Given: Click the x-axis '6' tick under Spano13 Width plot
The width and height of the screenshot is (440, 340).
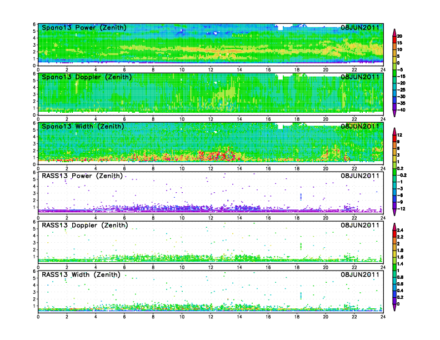Looking at the screenshot, I should [x=124, y=168].
